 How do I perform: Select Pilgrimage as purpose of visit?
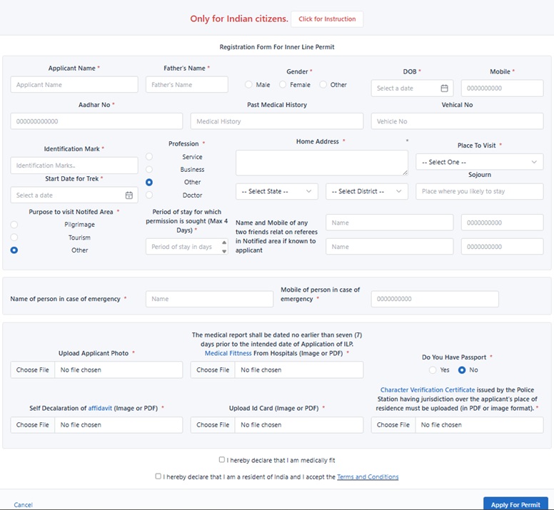coord(14,225)
